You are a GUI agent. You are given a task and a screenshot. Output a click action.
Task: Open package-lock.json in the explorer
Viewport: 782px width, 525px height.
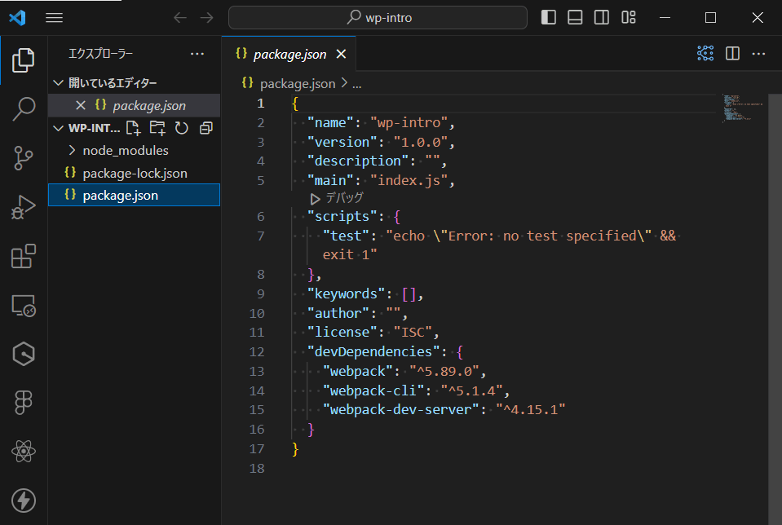pyautogui.click(x=135, y=173)
